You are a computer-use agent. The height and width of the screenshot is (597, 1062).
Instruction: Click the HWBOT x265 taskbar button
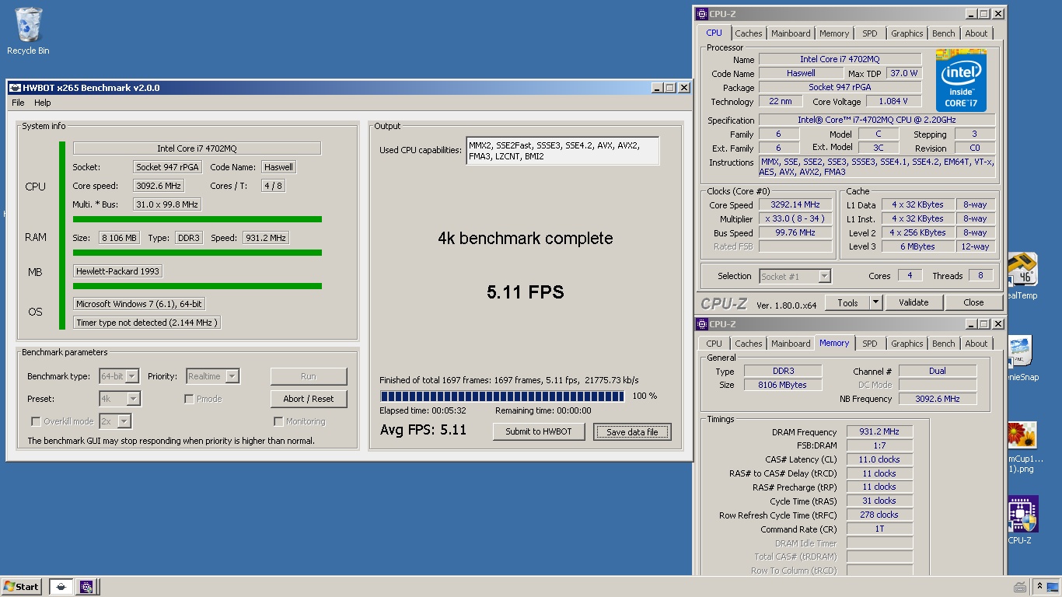tap(61, 587)
